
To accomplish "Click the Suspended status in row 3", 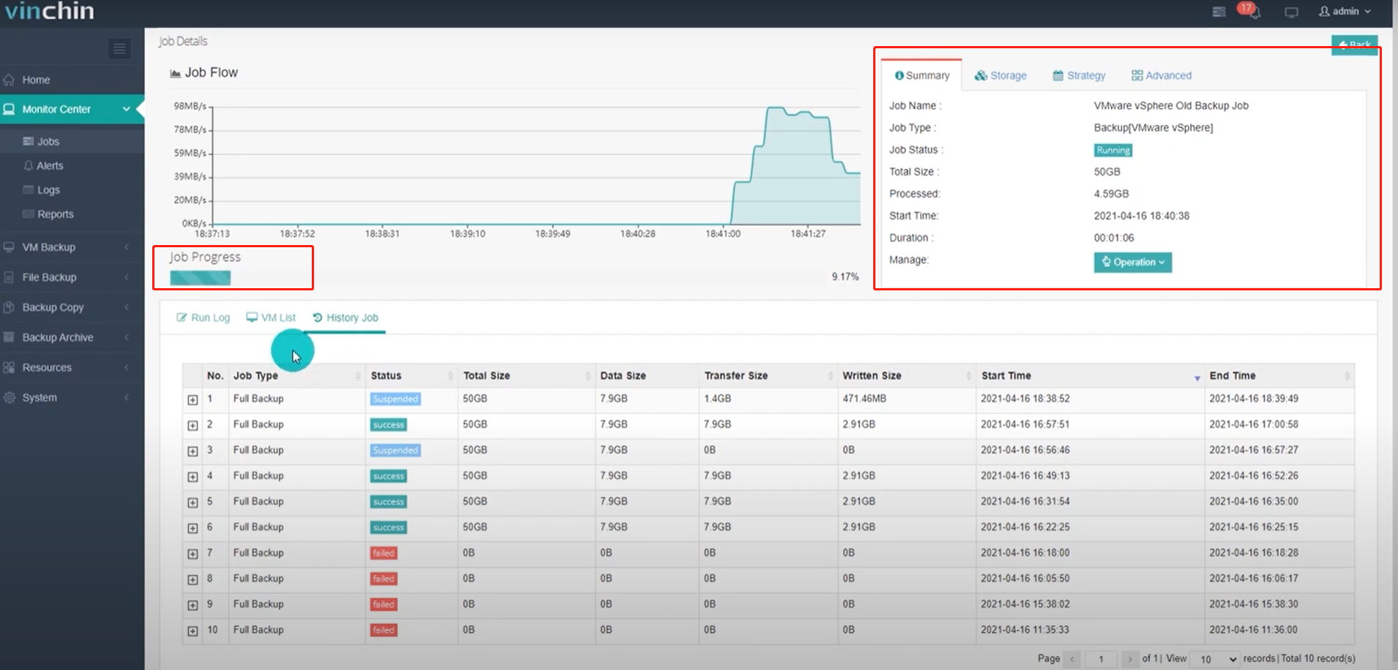I will [x=395, y=451].
